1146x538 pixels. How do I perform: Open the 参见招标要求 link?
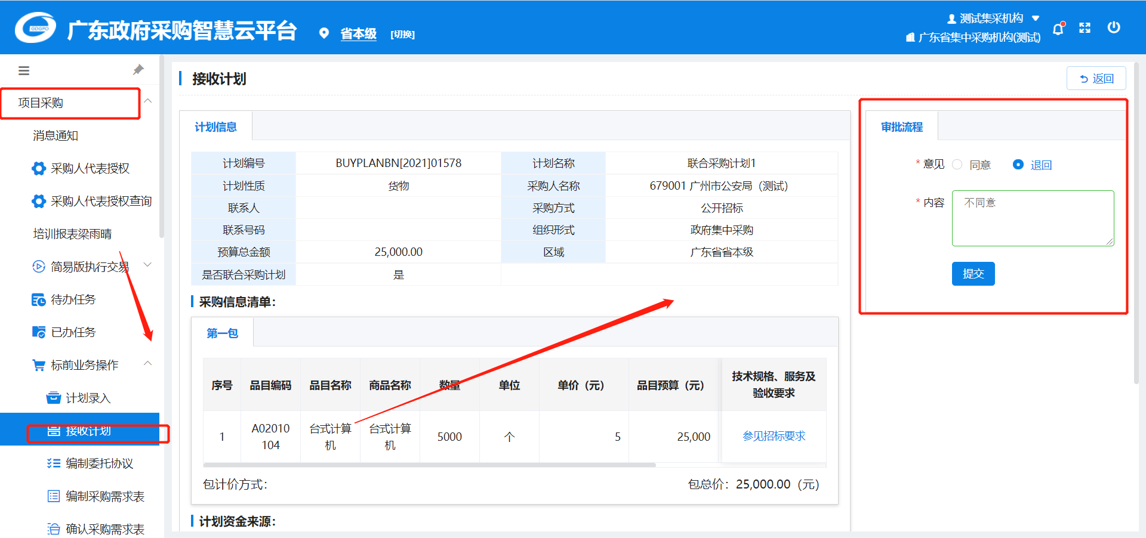(774, 436)
